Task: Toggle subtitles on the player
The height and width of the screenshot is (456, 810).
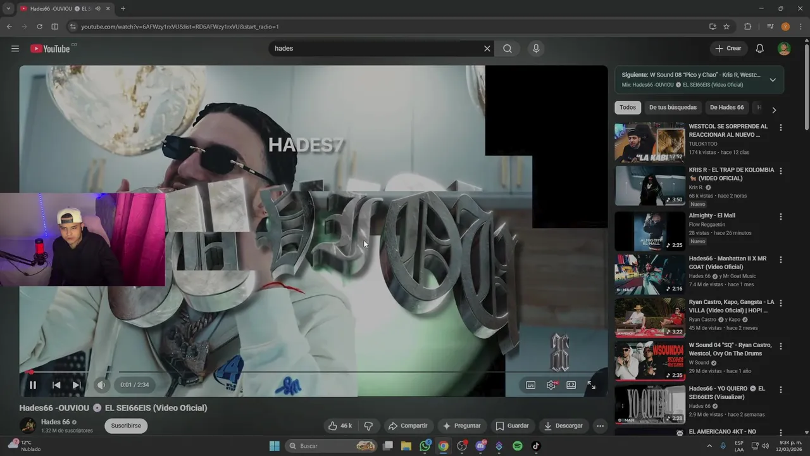Action: [x=531, y=385]
